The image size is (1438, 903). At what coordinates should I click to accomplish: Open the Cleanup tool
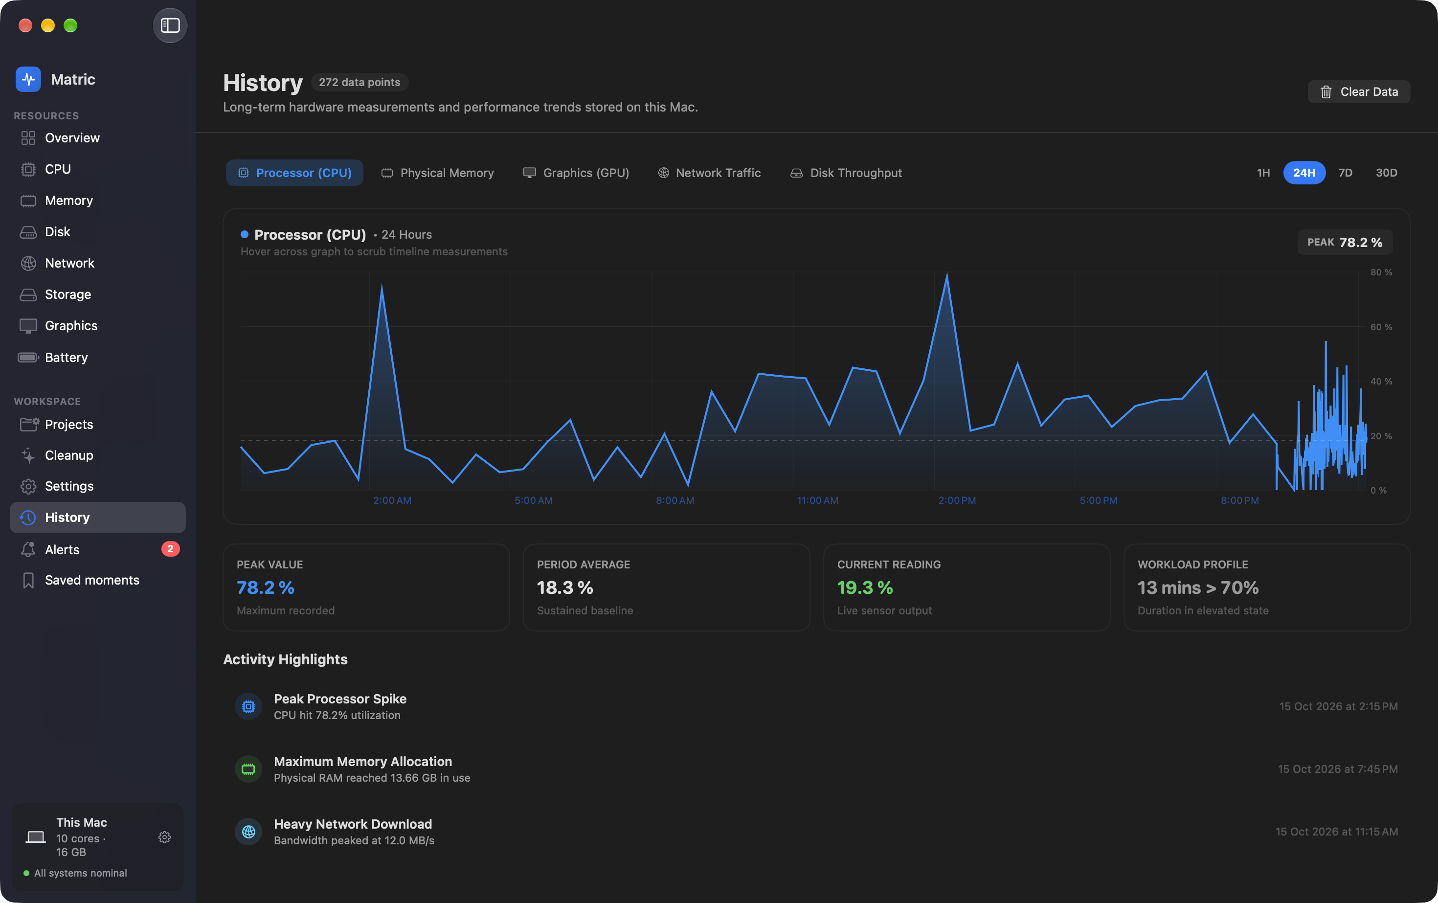(x=98, y=455)
